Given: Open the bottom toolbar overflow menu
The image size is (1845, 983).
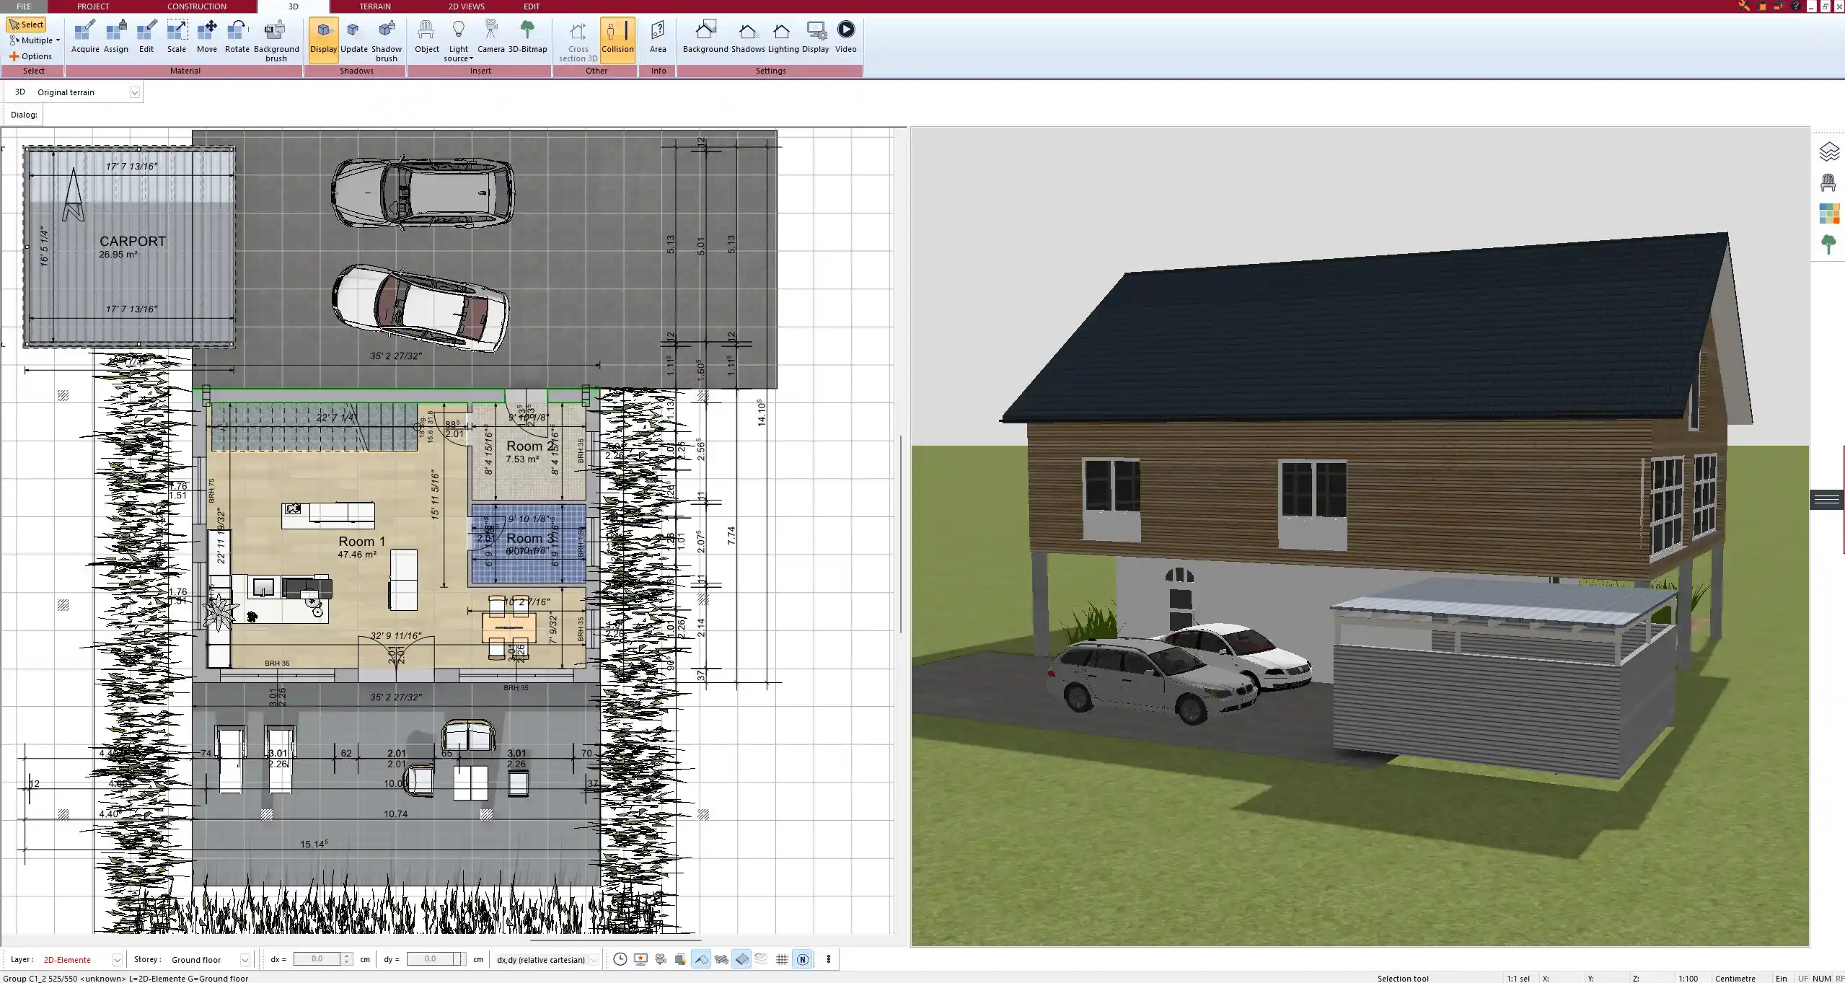Looking at the screenshot, I should (829, 959).
